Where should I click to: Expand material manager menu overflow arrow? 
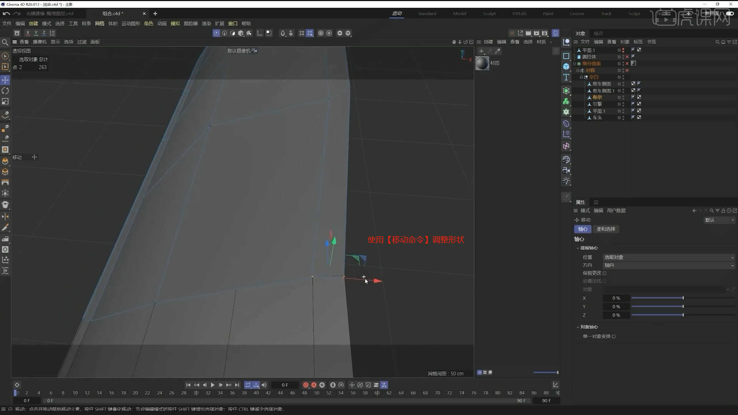551,42
